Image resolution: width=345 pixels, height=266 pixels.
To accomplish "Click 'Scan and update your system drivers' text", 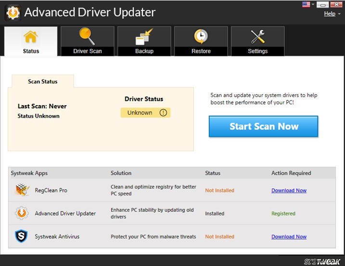I will 264,99.
